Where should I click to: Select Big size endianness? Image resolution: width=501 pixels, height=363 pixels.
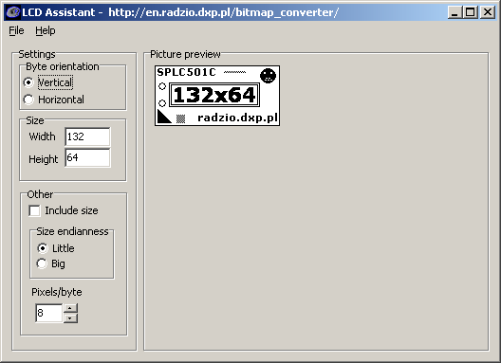tap(42, 263)
